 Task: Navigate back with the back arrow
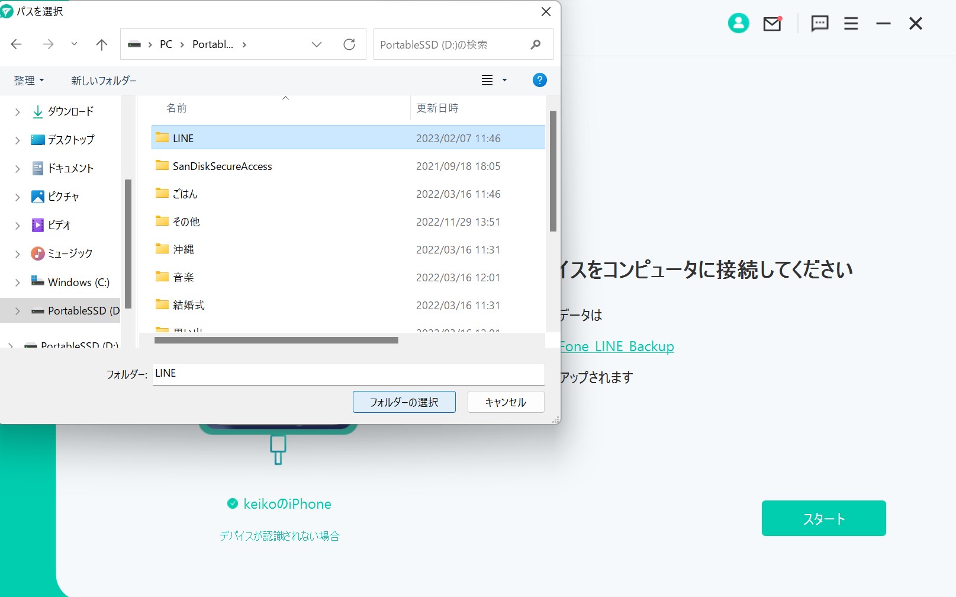pyautogui.click(x=17, y=44)
